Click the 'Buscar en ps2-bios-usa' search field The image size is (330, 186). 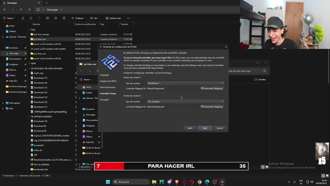247,71
